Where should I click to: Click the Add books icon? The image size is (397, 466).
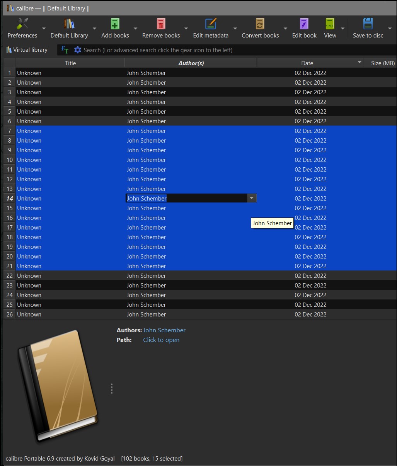115,24
